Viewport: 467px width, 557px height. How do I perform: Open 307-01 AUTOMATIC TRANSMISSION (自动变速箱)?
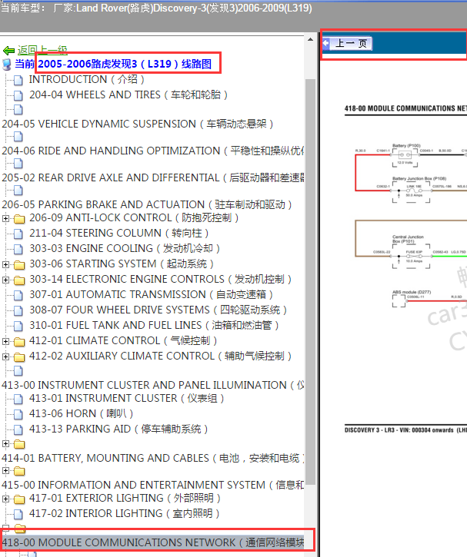[151, 294]
